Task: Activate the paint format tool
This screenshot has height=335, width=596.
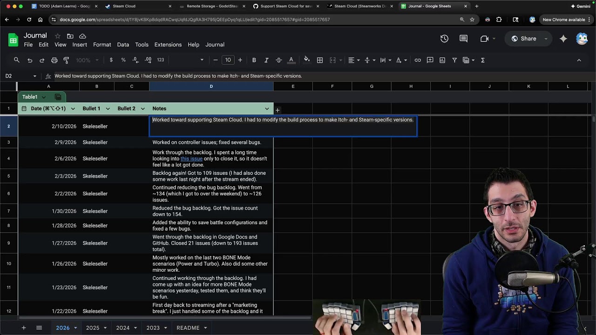Action: pos(66,60)
